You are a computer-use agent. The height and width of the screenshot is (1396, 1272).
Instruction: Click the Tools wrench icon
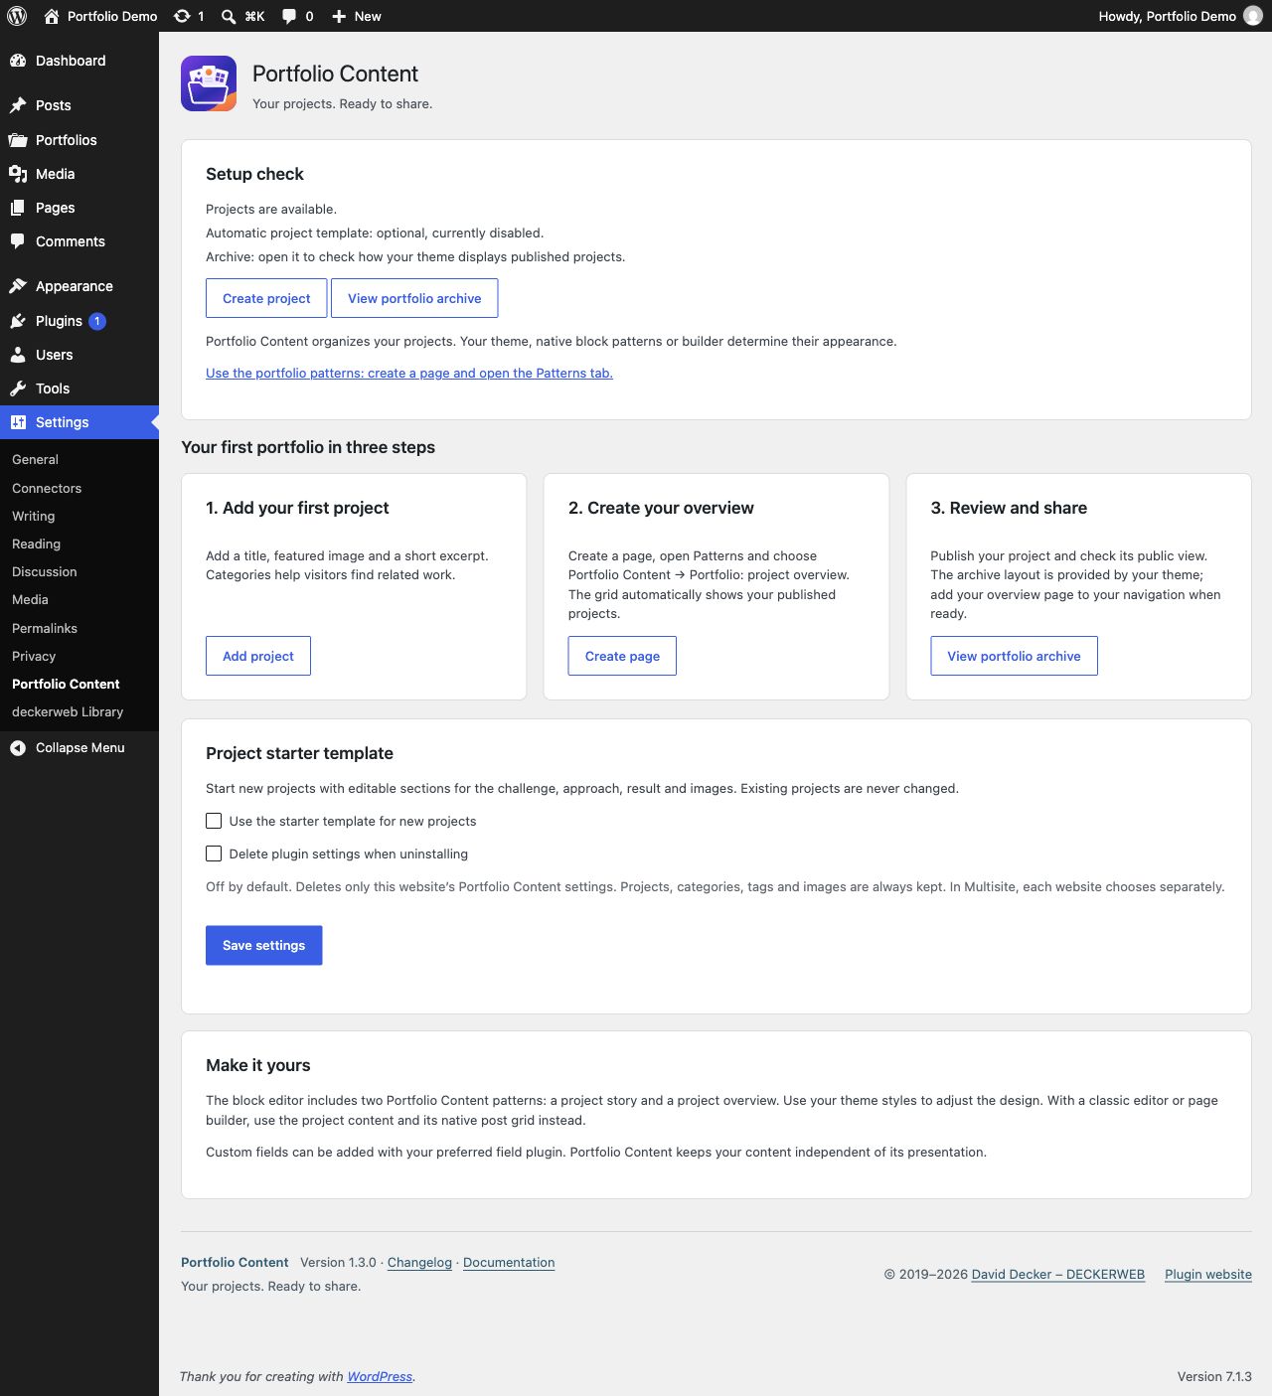pos(18,388)
